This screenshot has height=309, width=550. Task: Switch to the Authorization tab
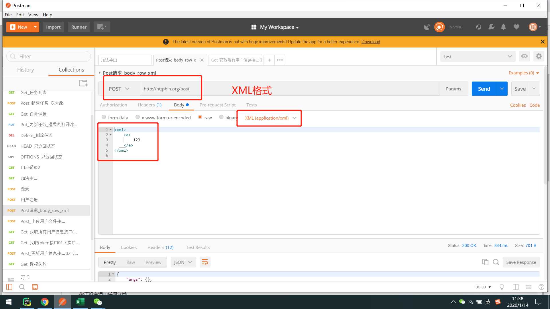point(113,105)
